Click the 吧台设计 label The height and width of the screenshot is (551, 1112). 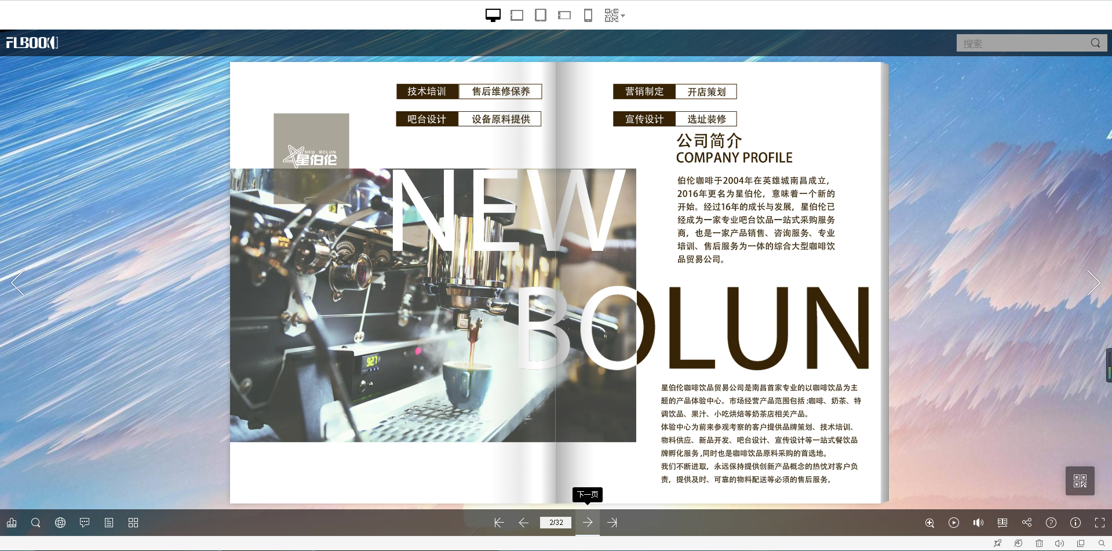[427, 119]
